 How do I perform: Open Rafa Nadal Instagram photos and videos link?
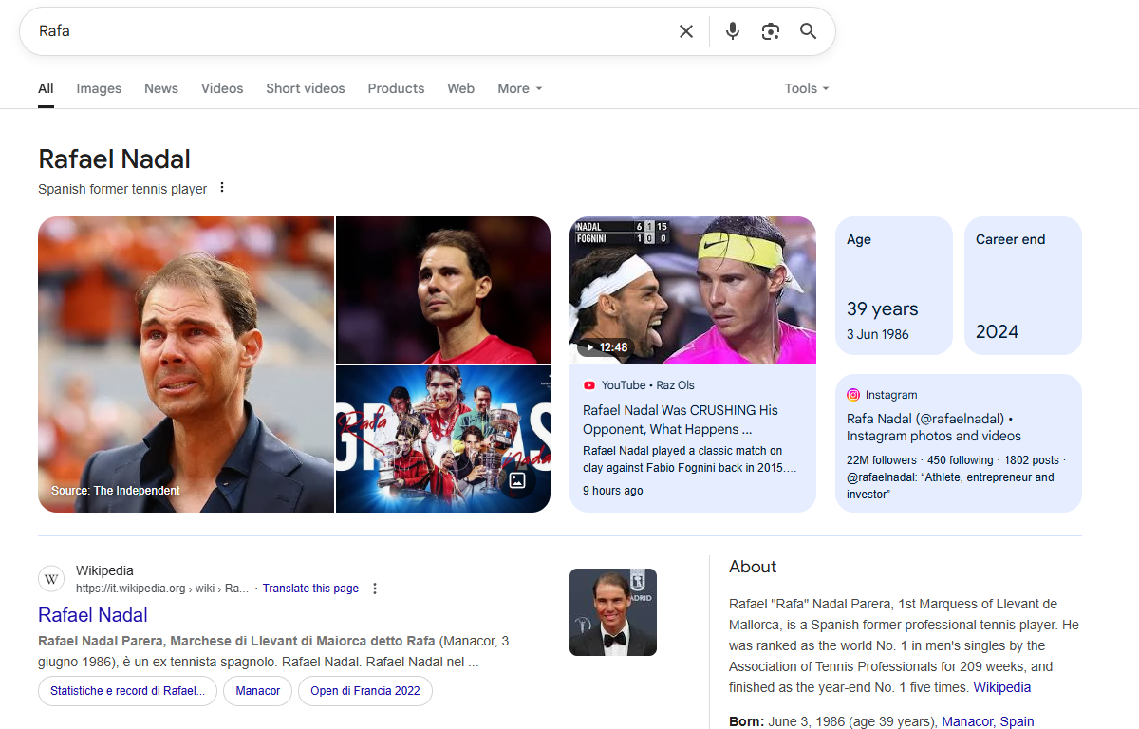click(934, 427)
